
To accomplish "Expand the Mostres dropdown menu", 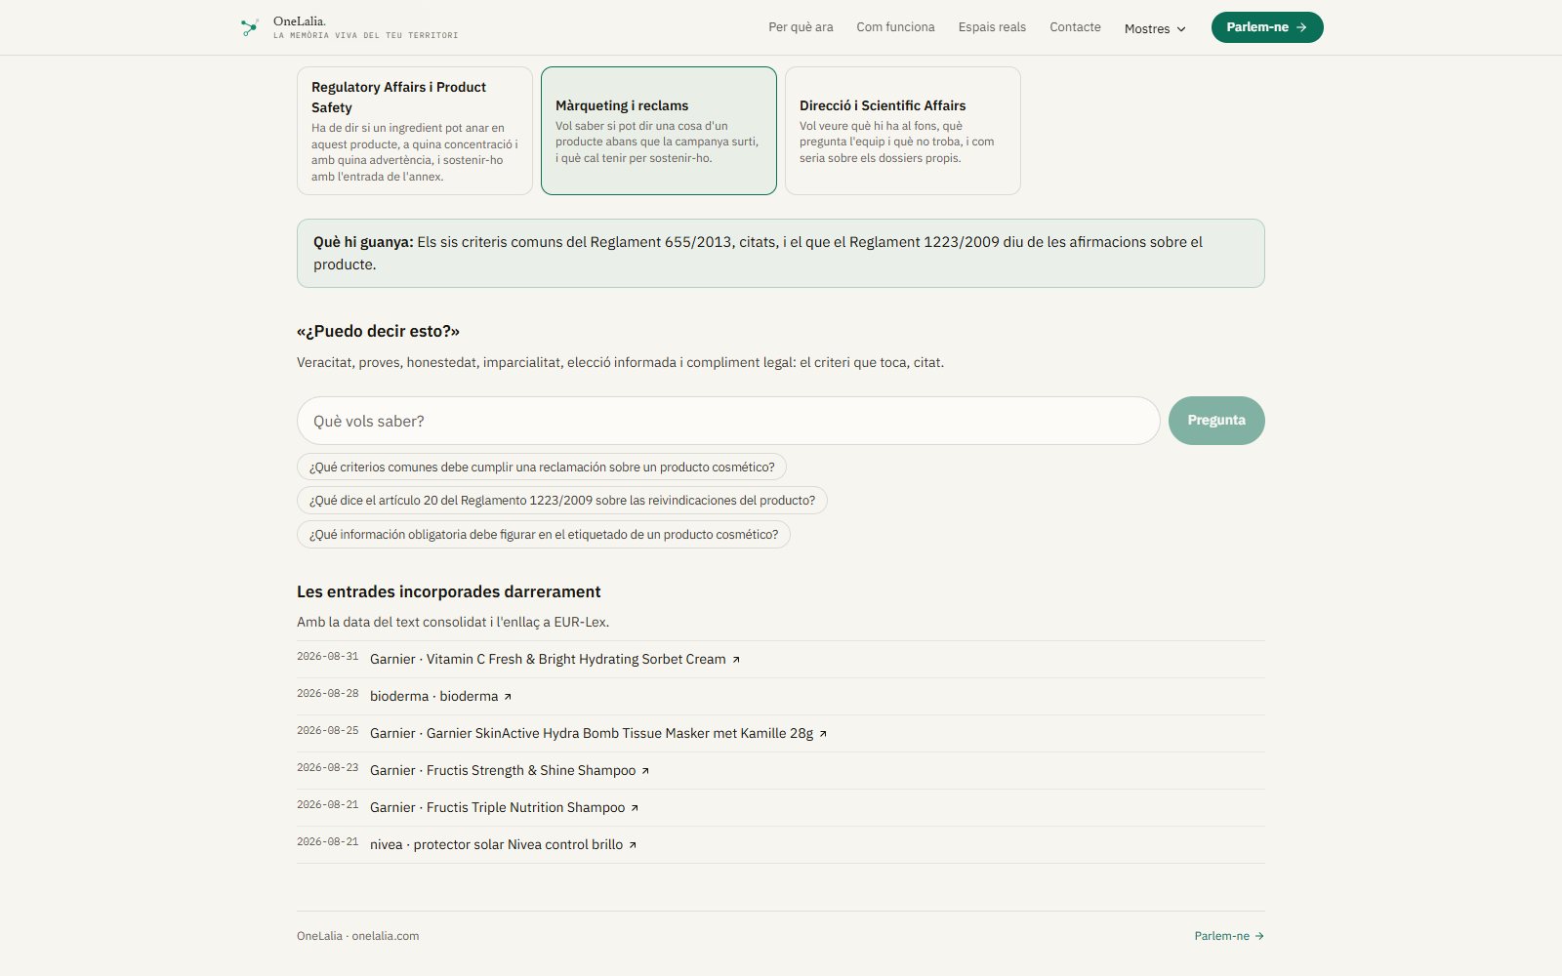I will [1155, 28].
